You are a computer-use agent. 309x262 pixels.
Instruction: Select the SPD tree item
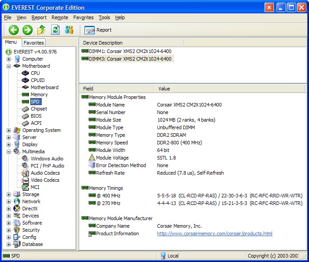click(x=35, y=102)
